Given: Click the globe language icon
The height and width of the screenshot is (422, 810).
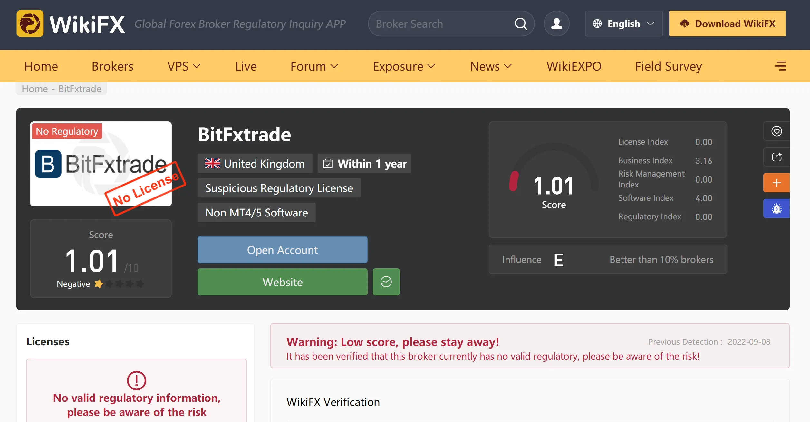Looking at the screenshot, I should tap(597, 24).
